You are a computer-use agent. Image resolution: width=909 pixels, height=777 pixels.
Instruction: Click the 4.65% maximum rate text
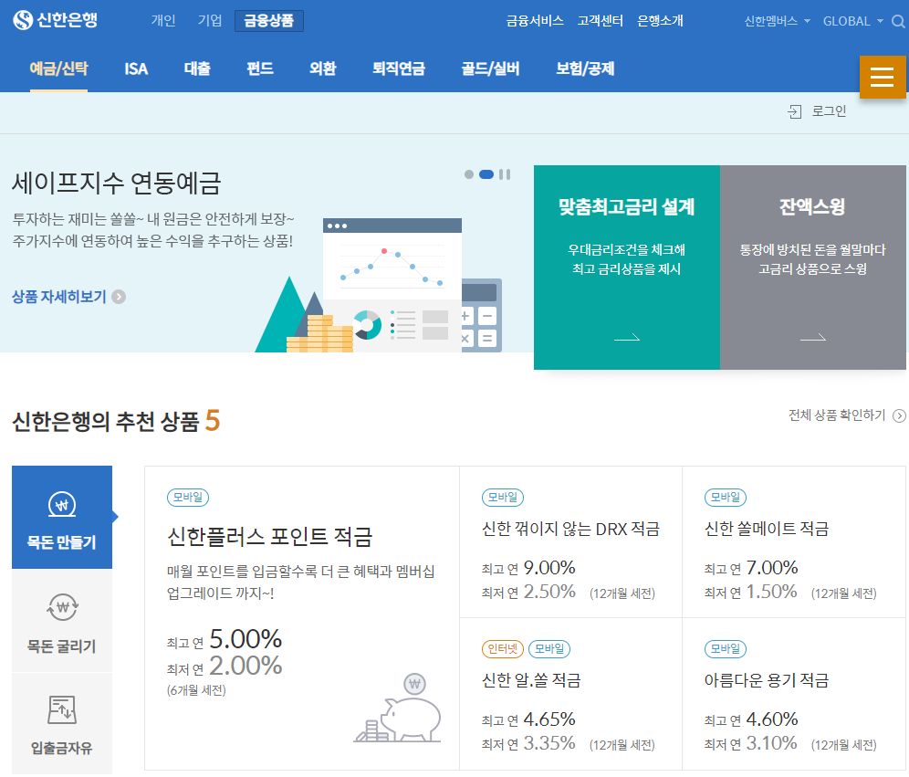(x=549, y=719)
